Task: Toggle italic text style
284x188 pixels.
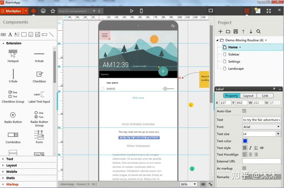Action: (x=250, y=148)
